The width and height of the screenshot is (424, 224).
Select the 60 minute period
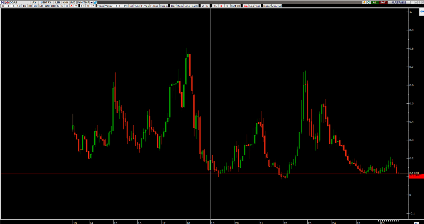pos(41,6)
